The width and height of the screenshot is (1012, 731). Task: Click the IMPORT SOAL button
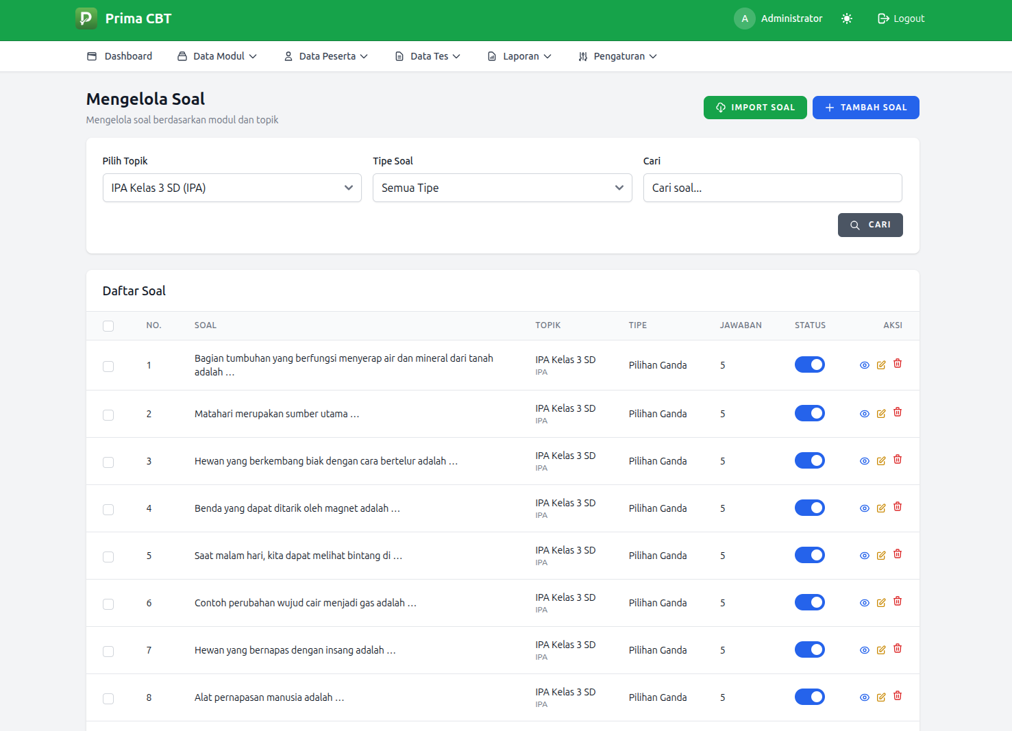tap(755, 108)
